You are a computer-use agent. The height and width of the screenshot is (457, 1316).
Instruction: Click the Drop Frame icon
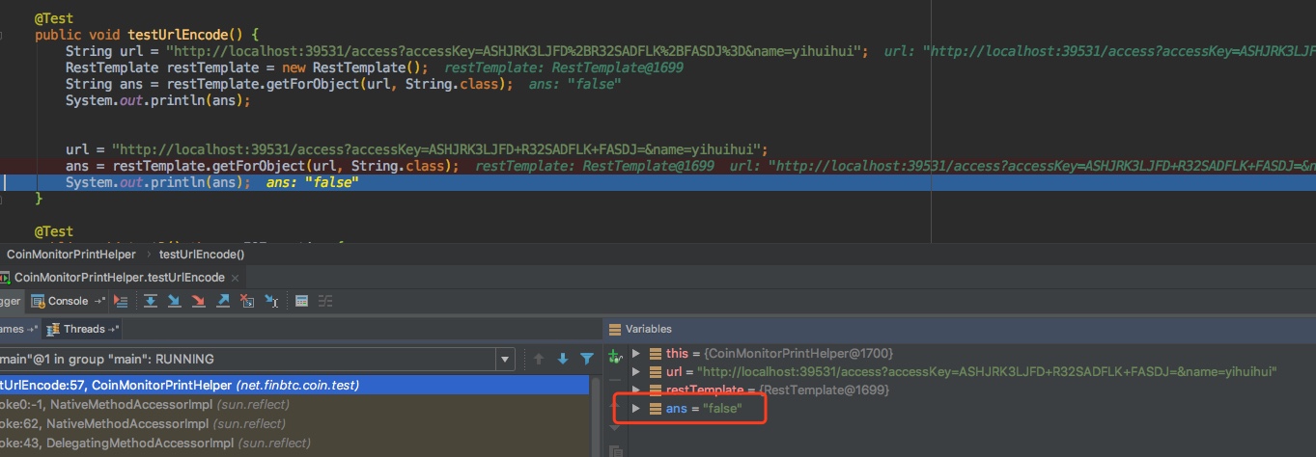(247, 301)
